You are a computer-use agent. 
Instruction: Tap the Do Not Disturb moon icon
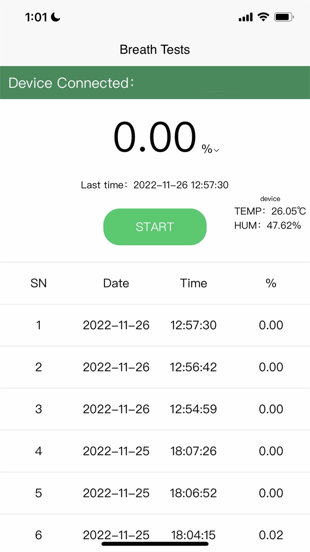55,16
